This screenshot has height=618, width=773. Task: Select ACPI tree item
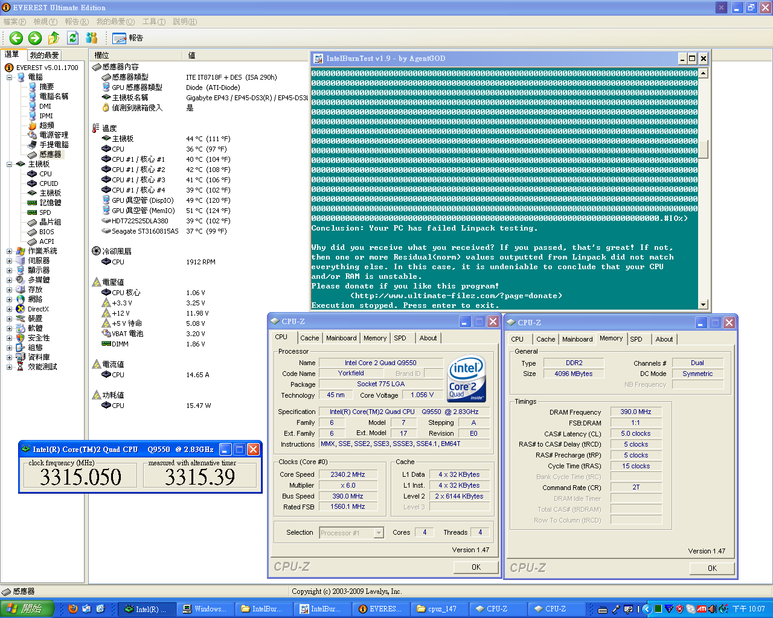click(47, 241)
